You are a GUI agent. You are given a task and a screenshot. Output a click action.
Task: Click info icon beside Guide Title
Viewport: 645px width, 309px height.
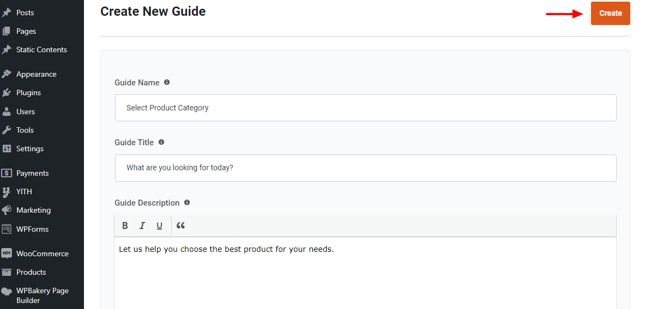(x=161, y=142)
